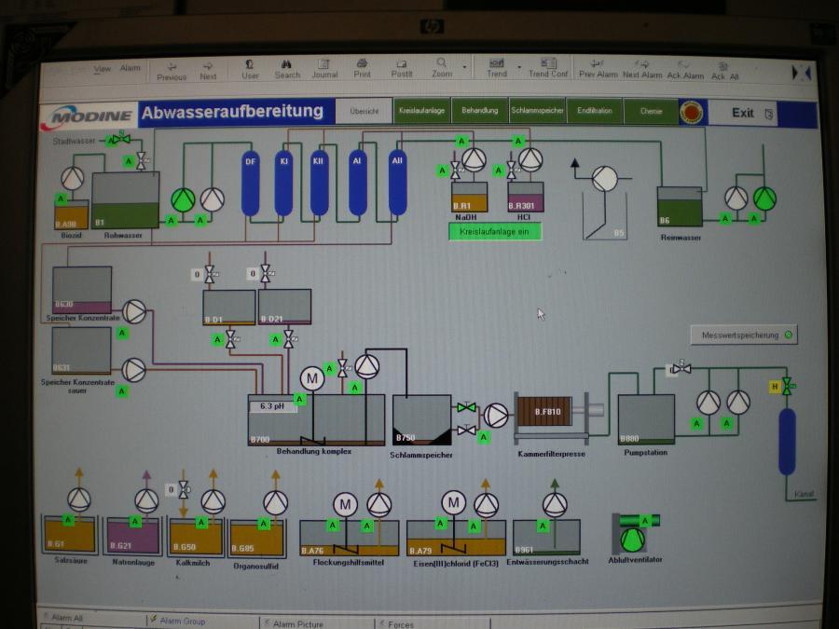
Task: Open the Trend Conf tool
Action: [547, 68]
